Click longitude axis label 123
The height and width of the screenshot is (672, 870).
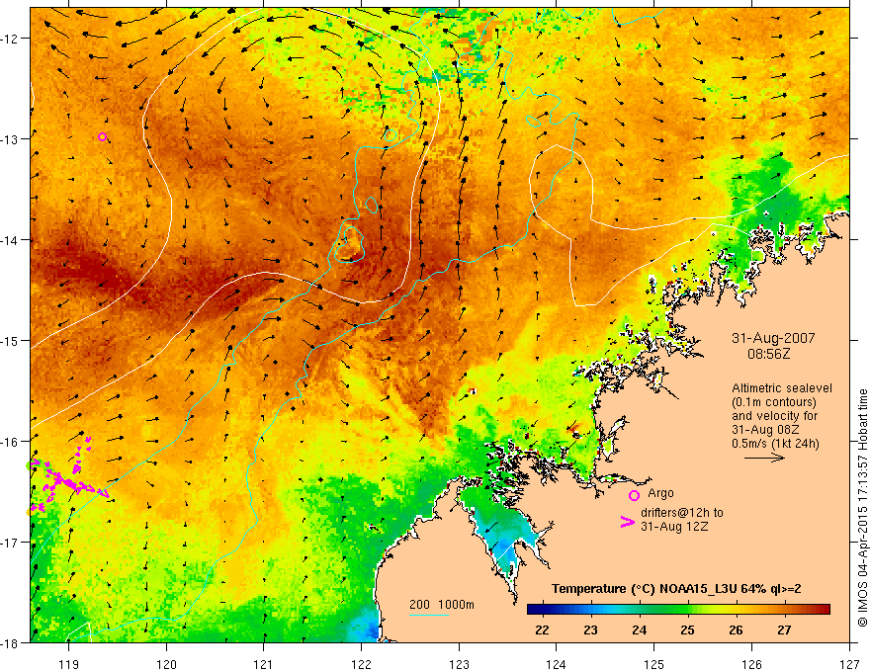coord(459,664)
